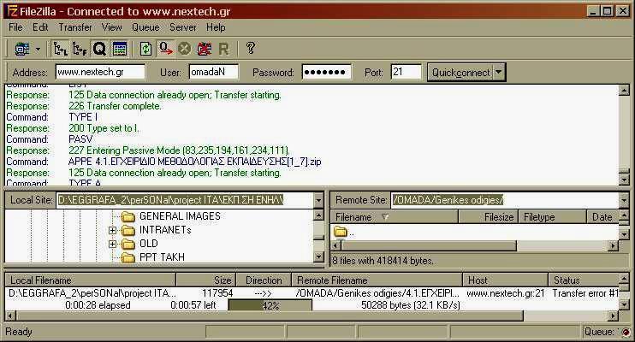
Task: Click the Port input field
Action: point(406,72)
